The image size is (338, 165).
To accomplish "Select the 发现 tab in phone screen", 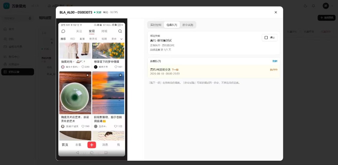I will tap(92, 31).
